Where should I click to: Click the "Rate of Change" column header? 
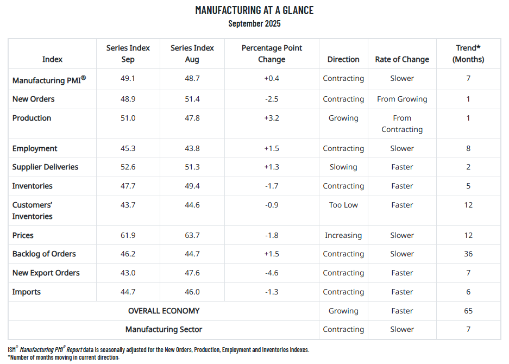click(x=402, y=59)
